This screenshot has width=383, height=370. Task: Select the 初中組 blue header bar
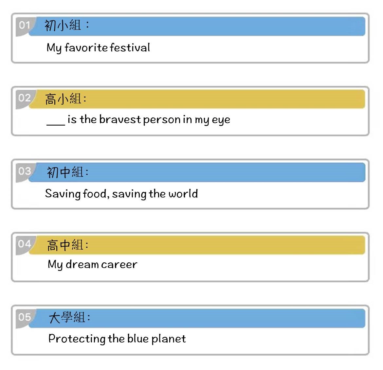coord(197,172)
